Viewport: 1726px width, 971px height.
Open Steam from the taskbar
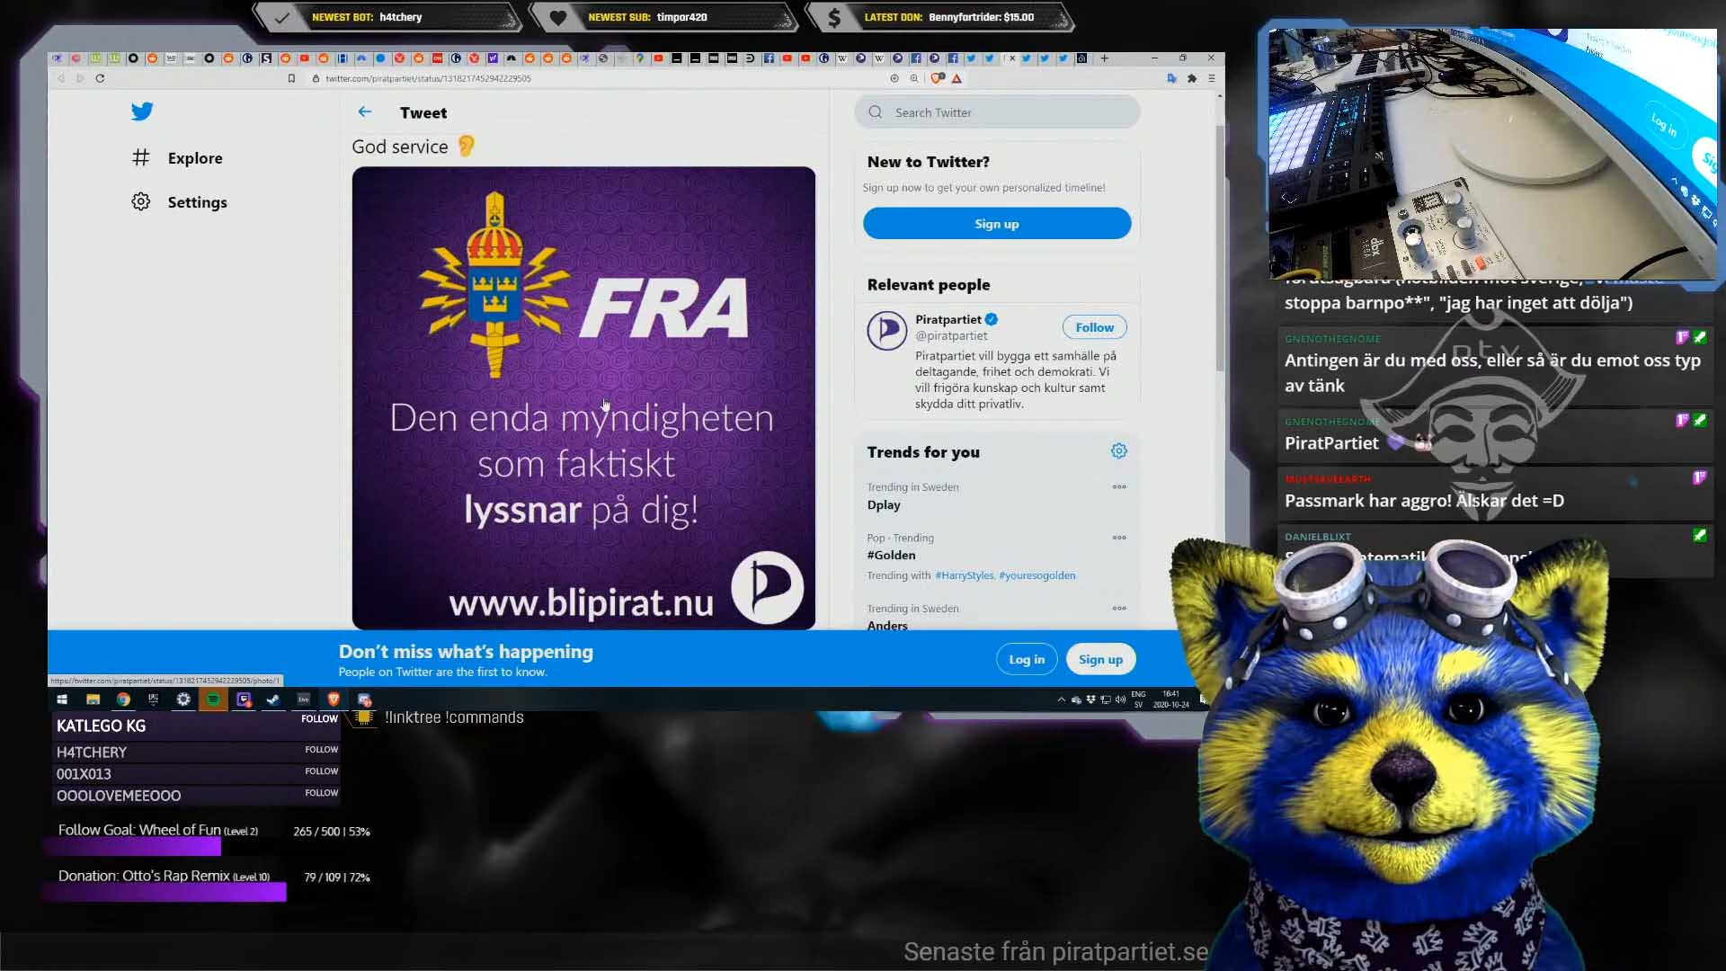[273, 699]
